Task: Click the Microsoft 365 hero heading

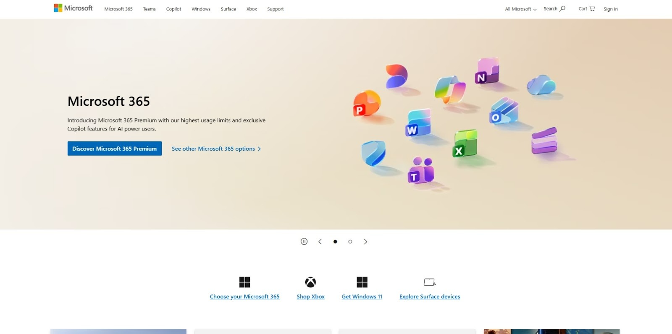Action: pos(109,101)
